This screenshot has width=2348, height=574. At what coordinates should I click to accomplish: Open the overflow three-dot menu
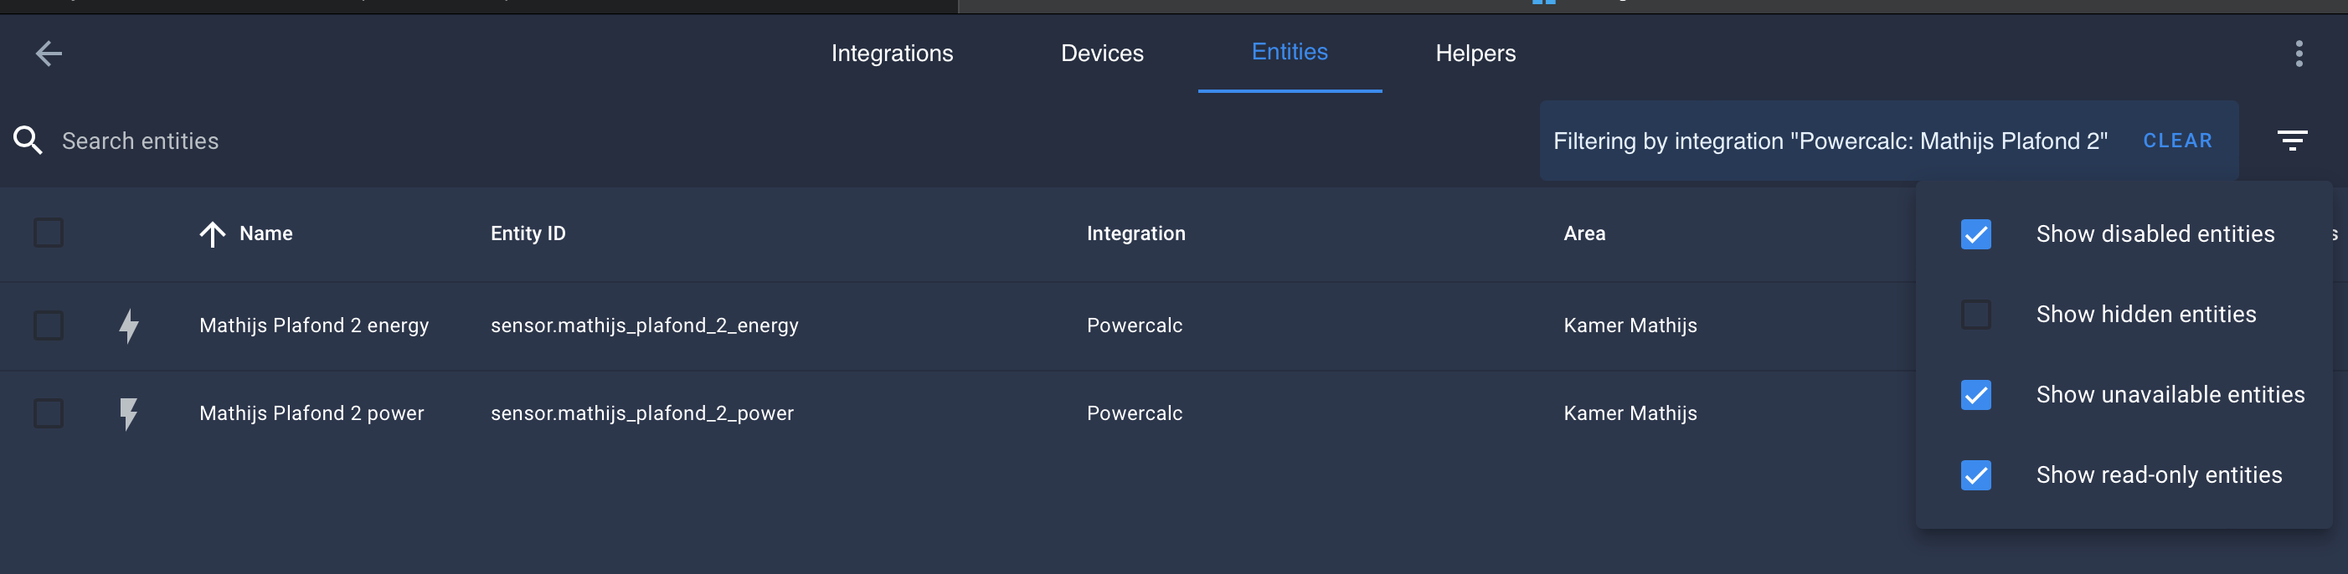2299,53
